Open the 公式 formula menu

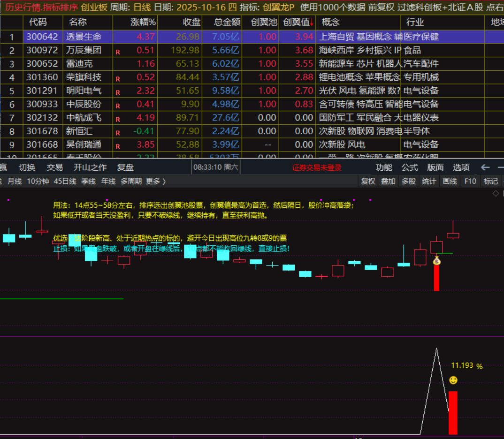[409, 167]
